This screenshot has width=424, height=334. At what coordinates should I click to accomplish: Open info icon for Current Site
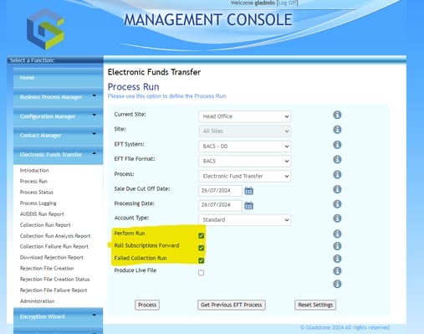337,115
